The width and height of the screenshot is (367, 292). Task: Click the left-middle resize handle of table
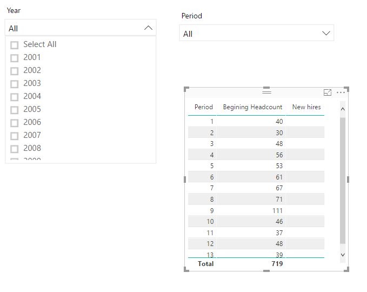click(x=185, y=180)
